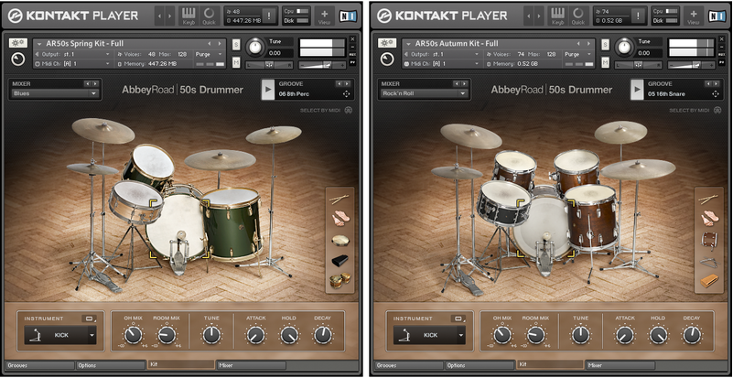Viewport: 733px width, 378px height.
Task: Toggle the instrument view icon beside Spring Kit INSTRUMENT label
Action: point(89,319)
